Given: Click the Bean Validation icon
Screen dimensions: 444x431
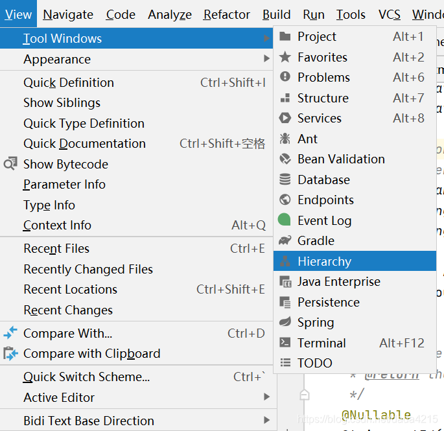Looking at the screenshot, I should click(285, 159).
